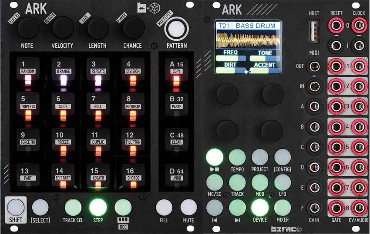Click the MOD button
This screenshot has height=234, width=370.
pos(260,182)
